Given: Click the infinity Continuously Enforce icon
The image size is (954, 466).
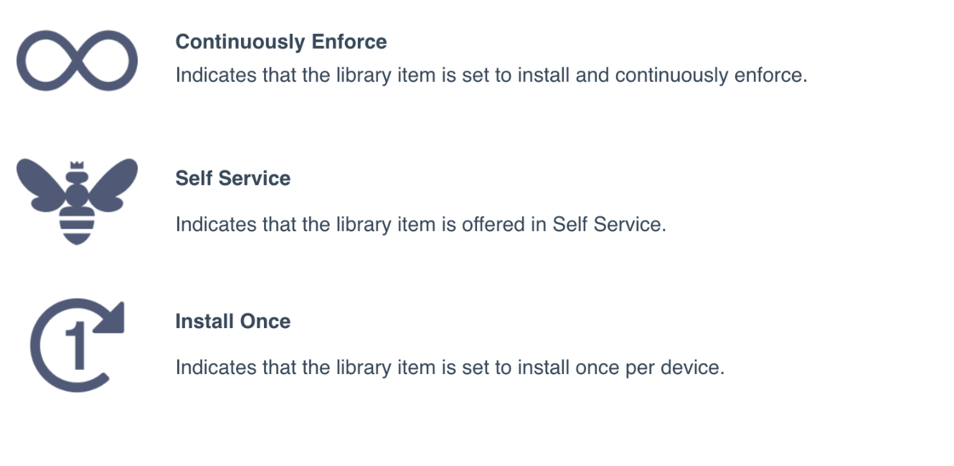Looking at the screenshot, I should (78, 60).
